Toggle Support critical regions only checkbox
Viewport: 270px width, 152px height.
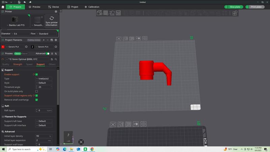point(36,96)
